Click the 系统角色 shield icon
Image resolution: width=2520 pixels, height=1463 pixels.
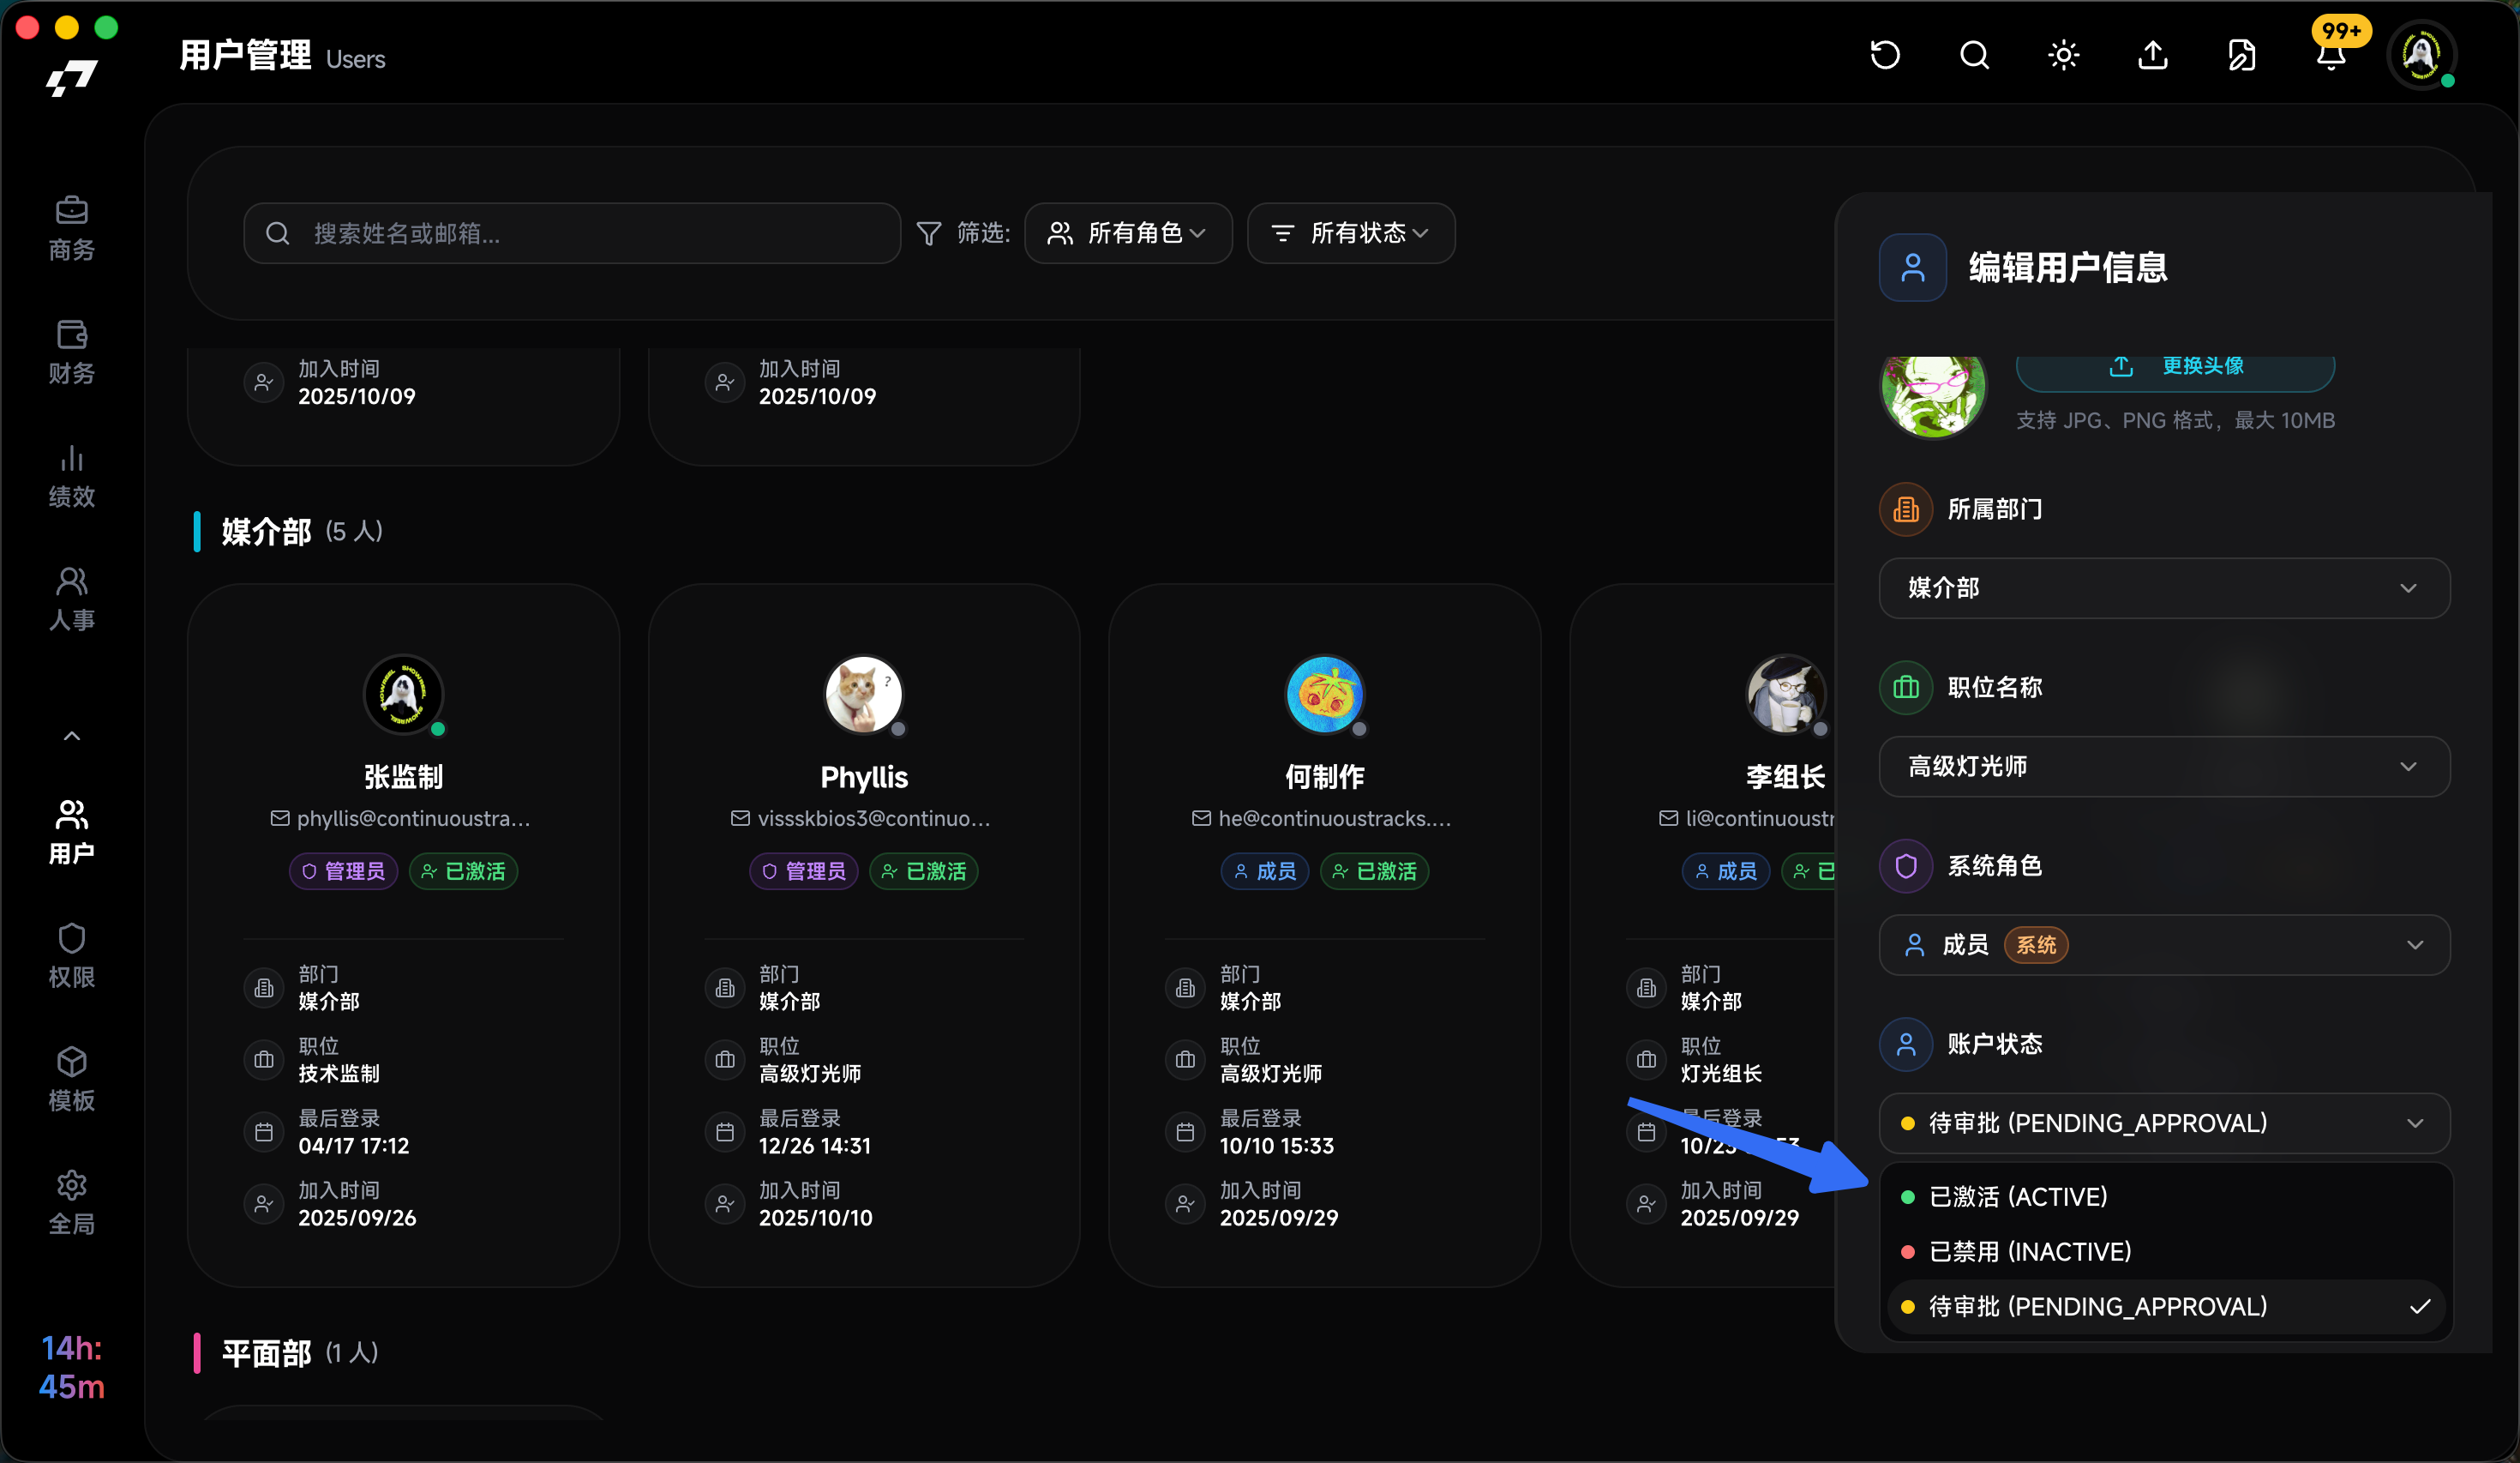1906,865
